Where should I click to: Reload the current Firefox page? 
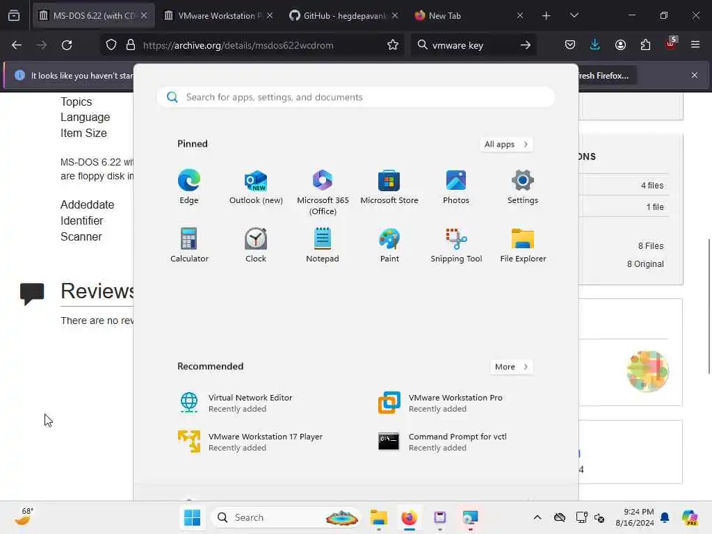[67, 45]
